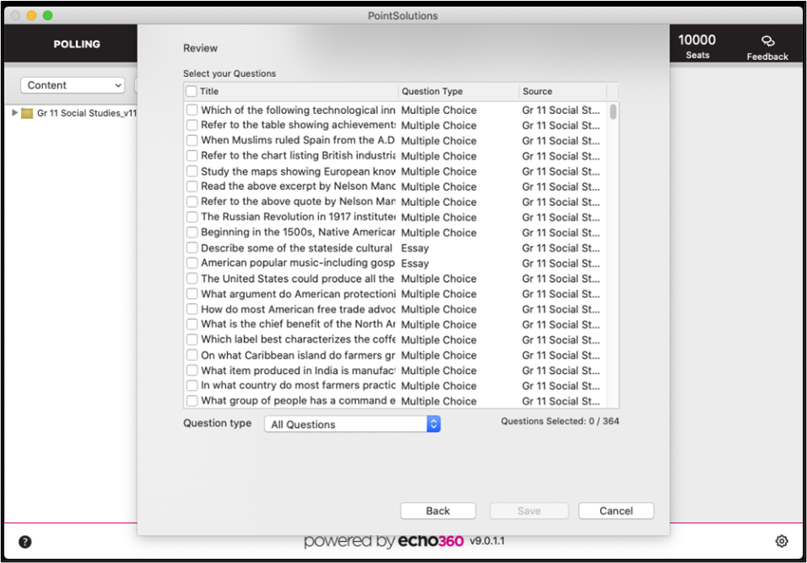Sort by the Title column header
The width and height of the screenshot is (807, 563).
[209, 91]
